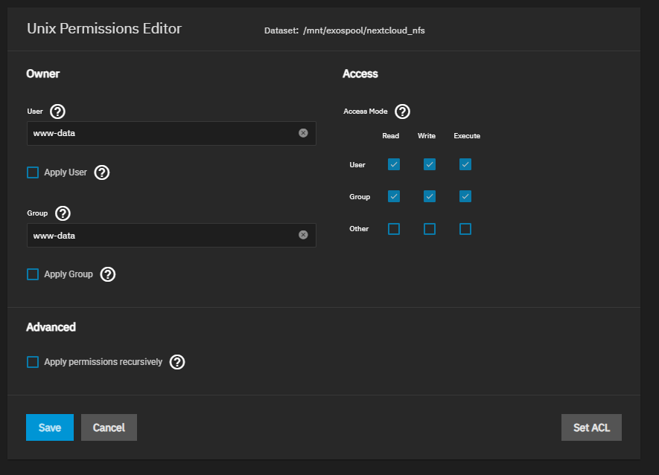Enable the Apply User checkbox
This screenshot has height=475, width=659.
[x=33, y=172]
